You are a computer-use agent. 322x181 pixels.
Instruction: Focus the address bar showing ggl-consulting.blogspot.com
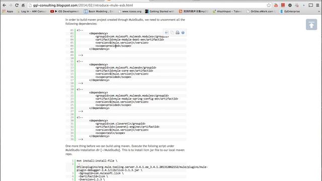147,6
